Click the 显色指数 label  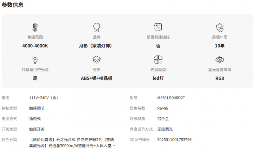point(137,108)
